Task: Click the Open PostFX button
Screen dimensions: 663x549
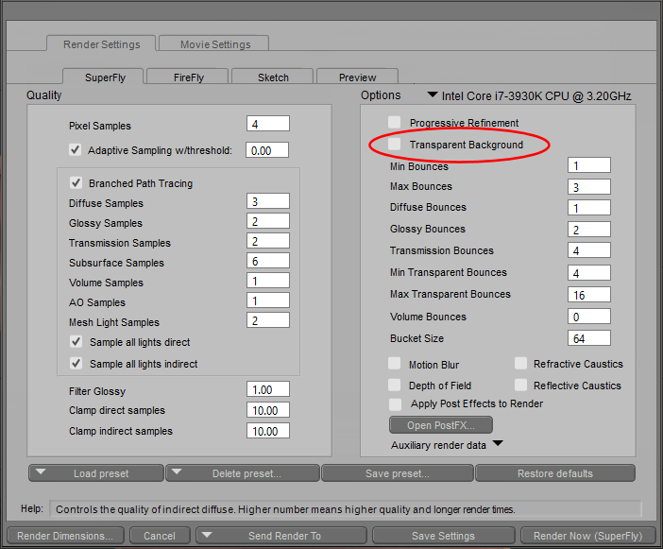Action: (x=441, y=425)
